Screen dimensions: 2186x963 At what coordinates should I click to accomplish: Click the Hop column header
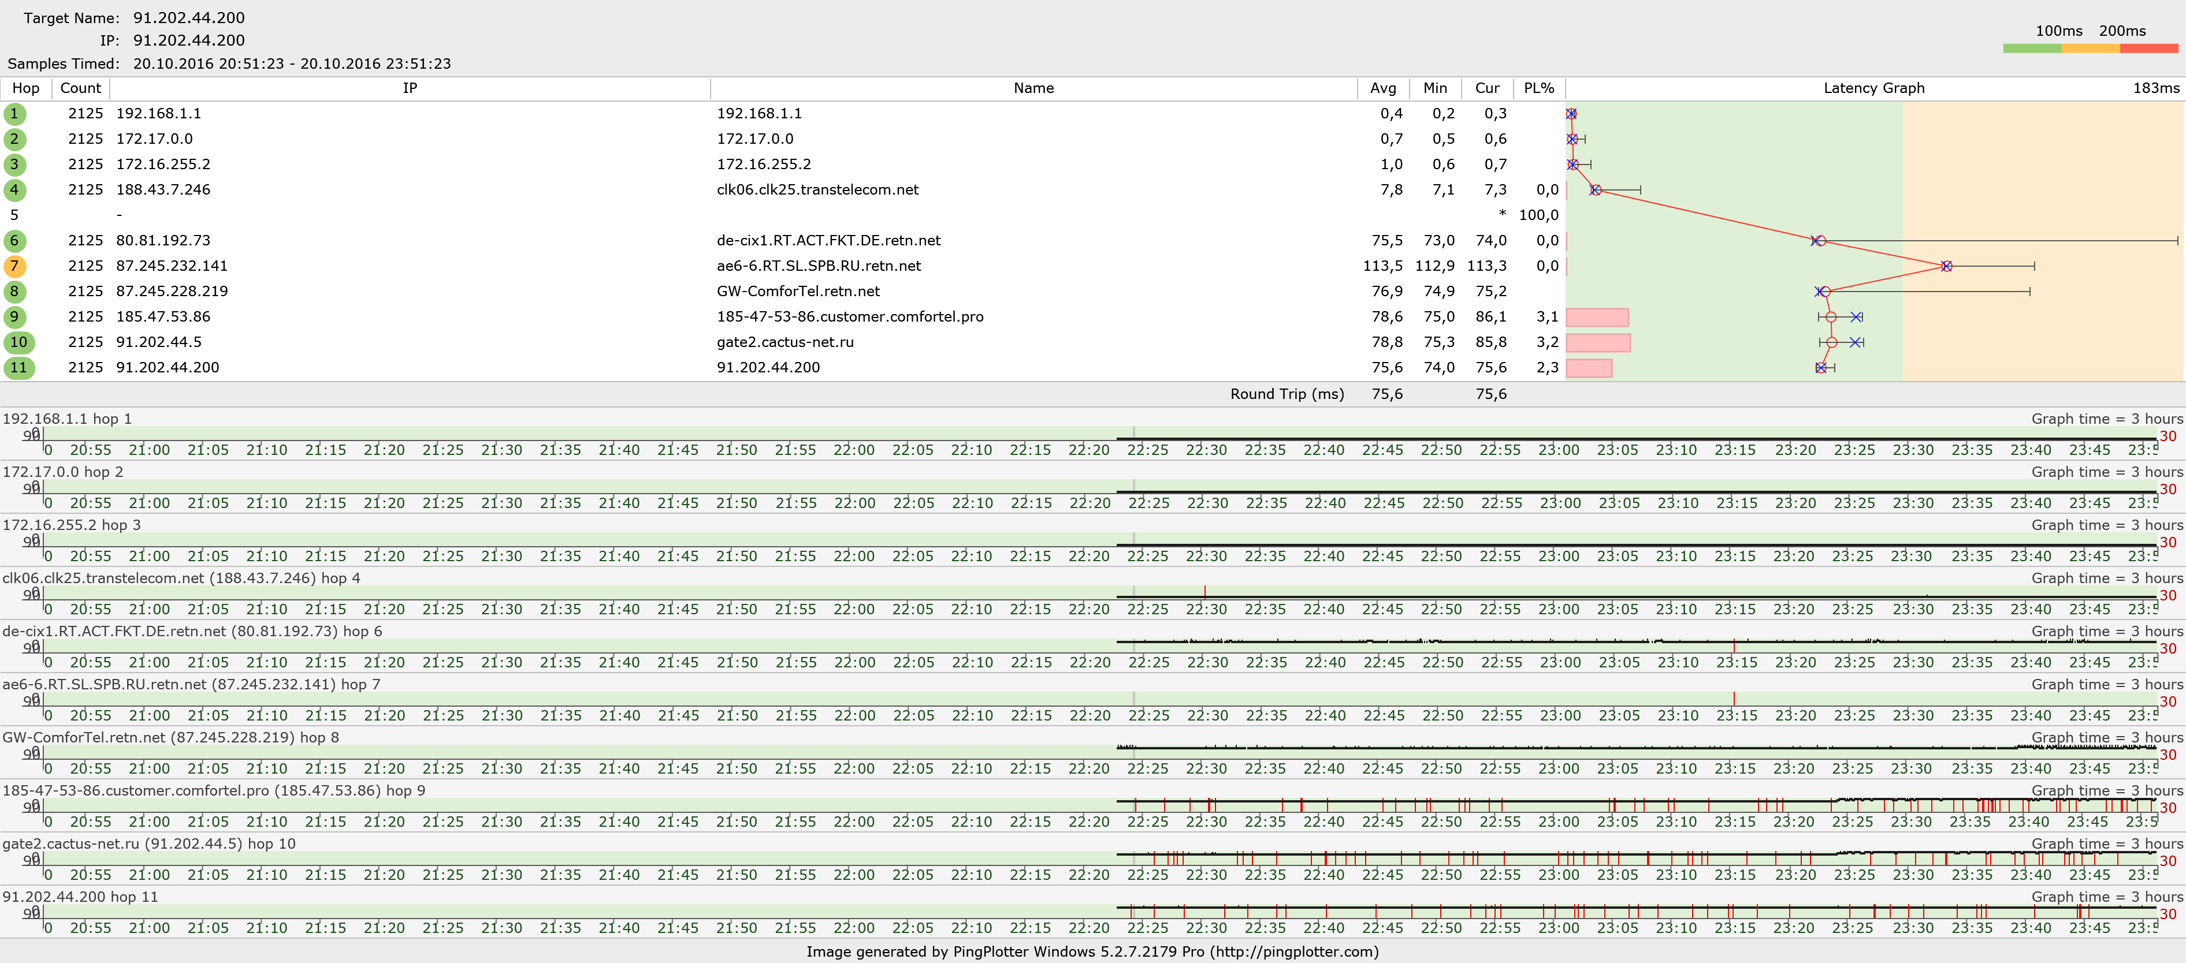coord(25,88)
